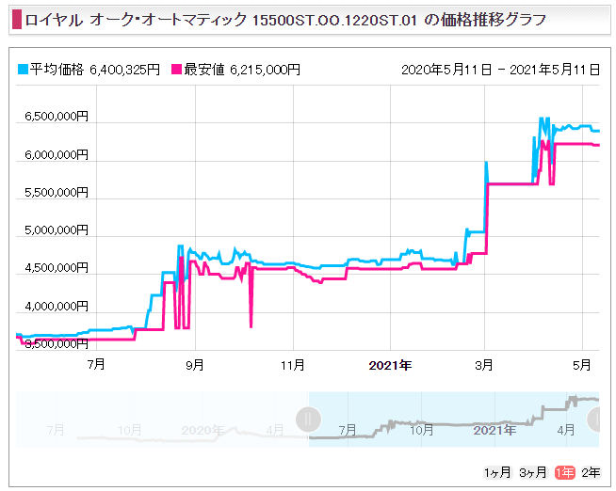This screenshot has width=616, height=491.
Task: Click the 11月 x-axis label on main chart
Action: pos(293,366)
